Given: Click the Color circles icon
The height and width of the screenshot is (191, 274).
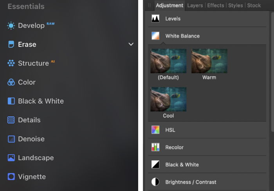Looking at the screenshot, I should click(x=11, y=82).
